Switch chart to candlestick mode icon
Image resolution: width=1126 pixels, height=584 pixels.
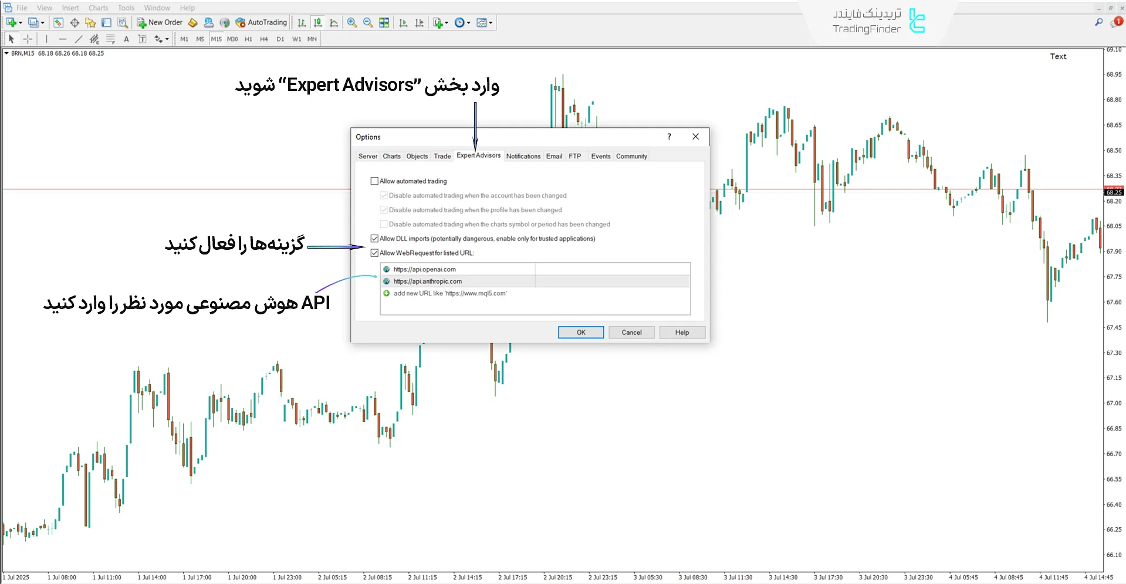(x=317, y=22)
